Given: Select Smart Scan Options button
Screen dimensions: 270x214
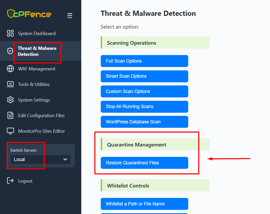Looking at the screenshot, I should [144, 76].
